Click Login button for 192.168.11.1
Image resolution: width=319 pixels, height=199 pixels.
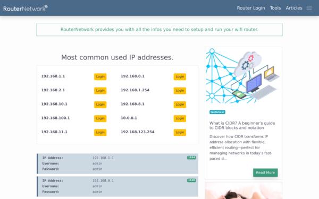(100, 132)
